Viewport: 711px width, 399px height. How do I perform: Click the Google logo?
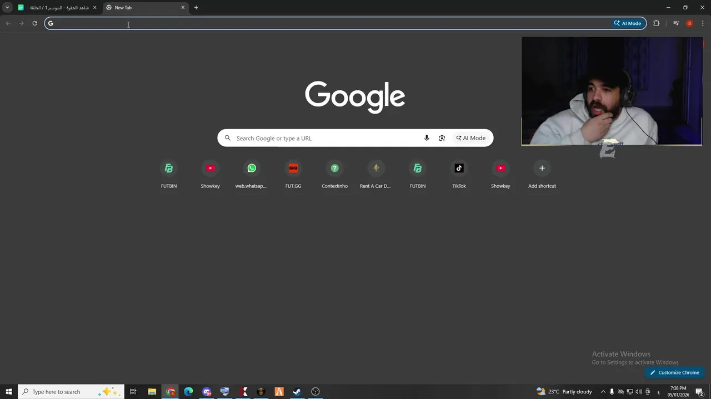click(355, 97)
